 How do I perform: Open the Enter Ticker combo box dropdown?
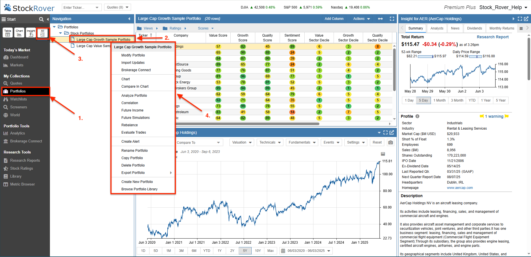97,7
